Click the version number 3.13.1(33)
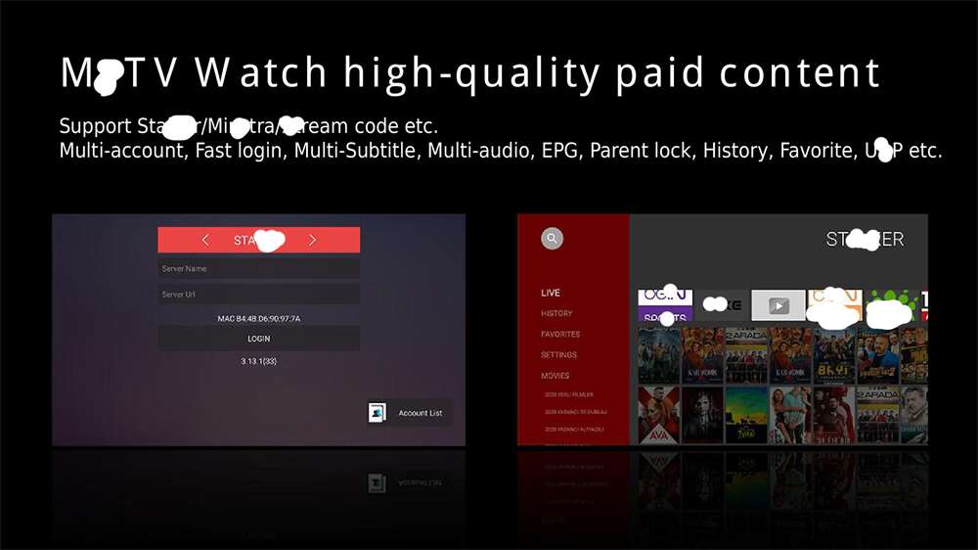978x550 pixels. click(x=259, y=361)
